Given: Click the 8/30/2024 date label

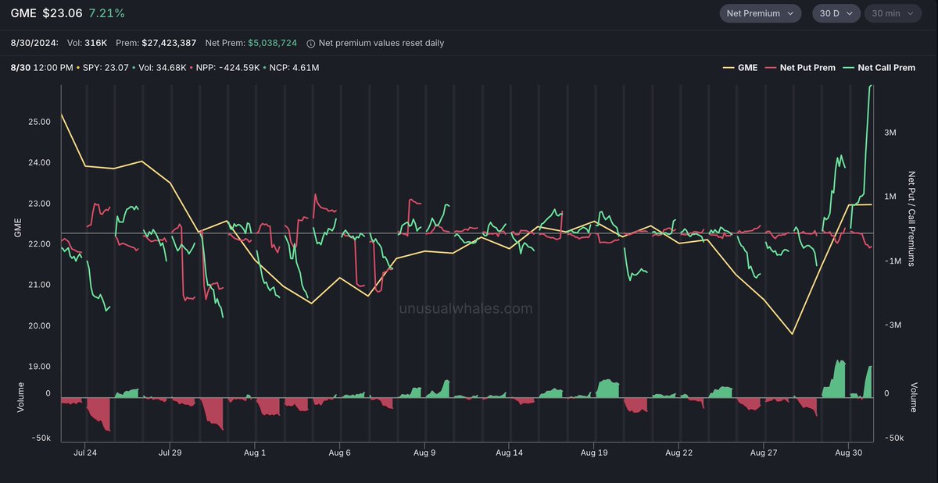Looking at the screenshot, I should (34, 42).
